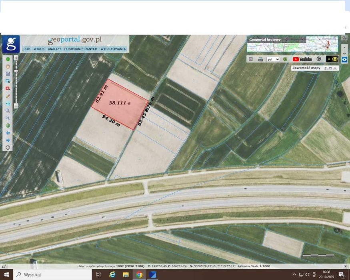Click the volume speaker tray icon

307,275
